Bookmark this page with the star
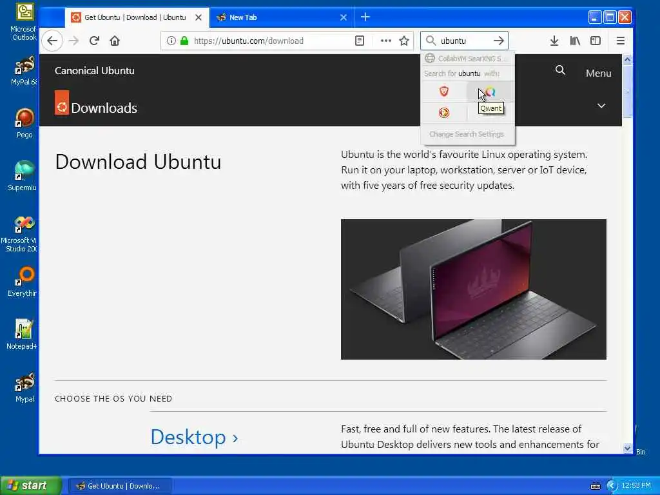Viewport: 660px width, 495px height. click(404, 41)
